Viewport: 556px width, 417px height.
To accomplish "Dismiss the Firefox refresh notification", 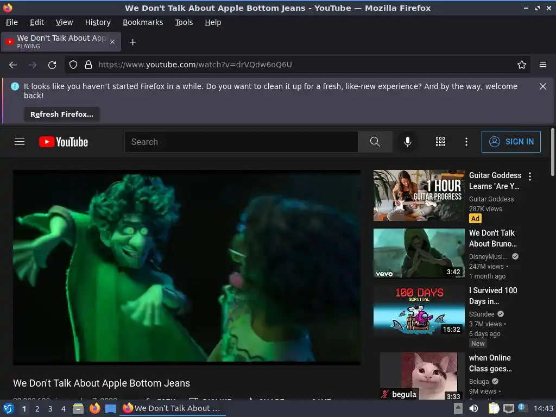I will [543, 86].
